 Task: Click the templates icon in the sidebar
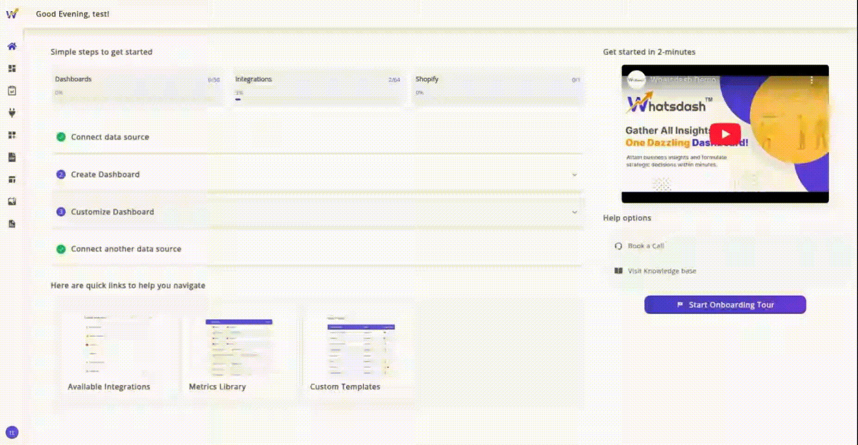click(x=12, y=179)
